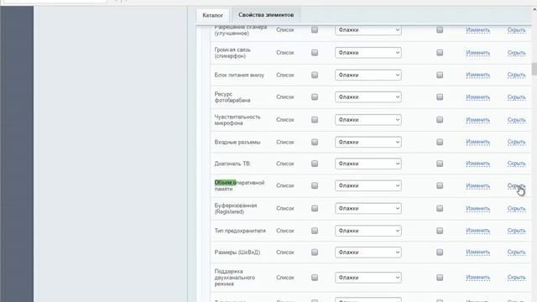Click the Поддержка двухканального режима property name

(x=235, y=278)
